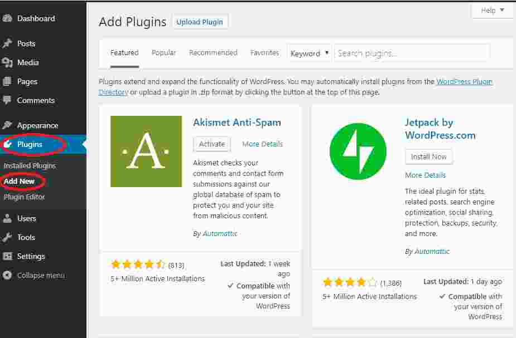Click the Akismet green logo thumbnail
Image resolution: width=516 pixels, height=338 pixels.
pos(146,151)
